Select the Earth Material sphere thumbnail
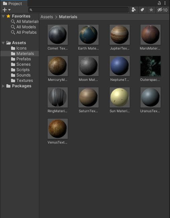Viewport: 170px width, 218px height. (x=89, y=35)
